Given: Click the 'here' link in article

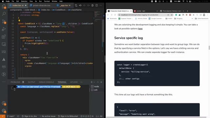Looking at the screenshot, I should pos(140,29).
